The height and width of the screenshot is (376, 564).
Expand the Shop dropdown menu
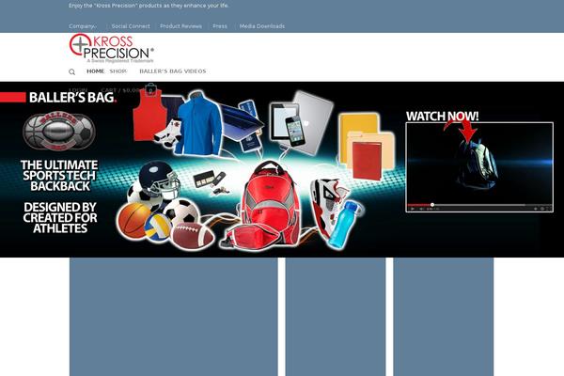click(118, 71)
